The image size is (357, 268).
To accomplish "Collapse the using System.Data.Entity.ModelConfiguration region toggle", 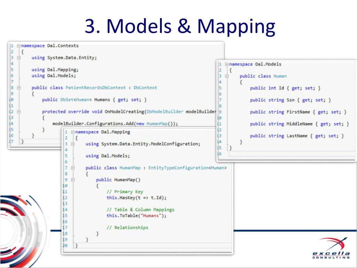I will pyautogui.click(x=73, y=144).
